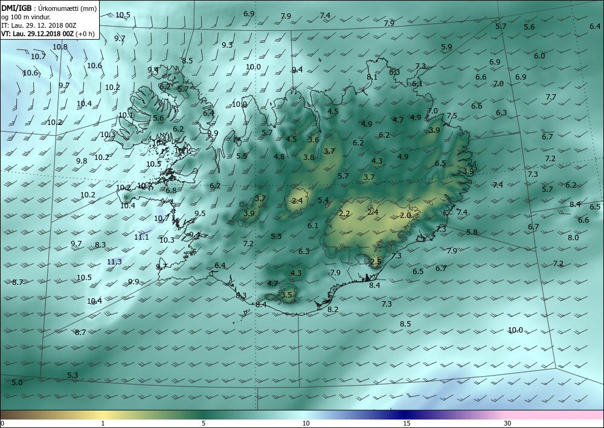The width and height of the screenshot is (604, 428).
Task: Click the "(+0 h)" forecast offset label
Action: pos(85,34)
